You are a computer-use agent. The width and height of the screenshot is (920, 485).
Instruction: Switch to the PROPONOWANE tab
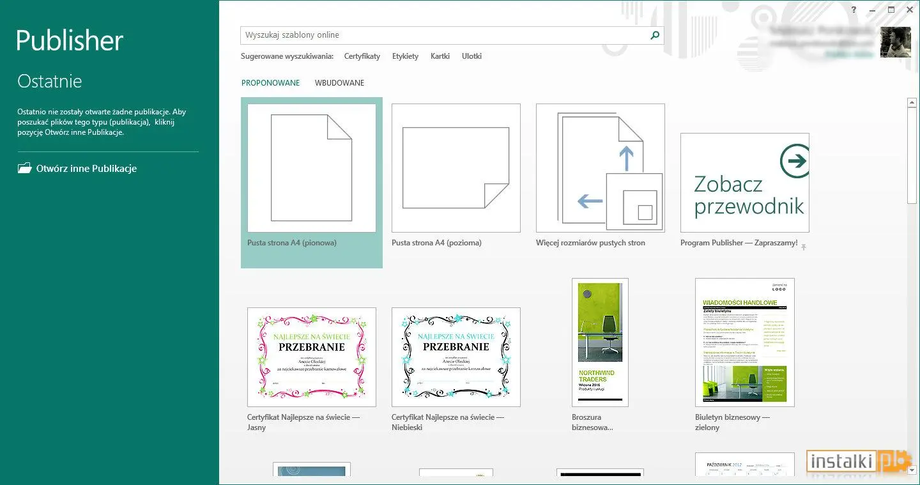coord(270,83)
